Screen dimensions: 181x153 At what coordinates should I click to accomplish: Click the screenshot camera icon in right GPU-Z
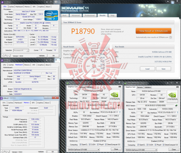[x=177, y=87]
